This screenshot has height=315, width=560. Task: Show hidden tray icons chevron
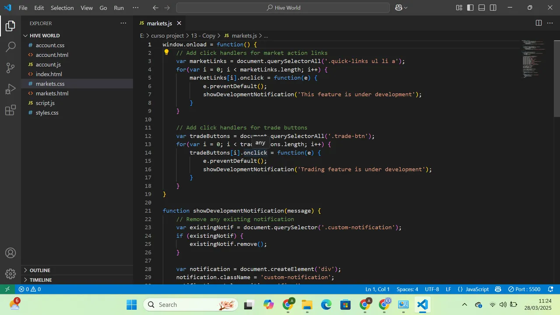point(465,304)
